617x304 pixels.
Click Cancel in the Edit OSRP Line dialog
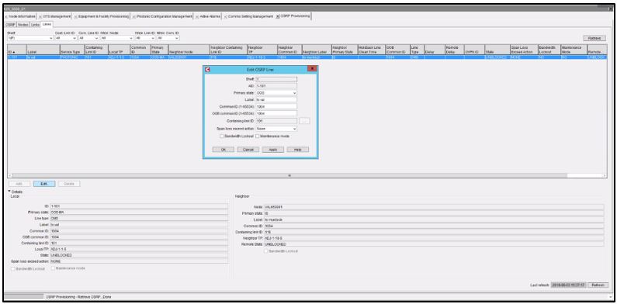point(248,150)
